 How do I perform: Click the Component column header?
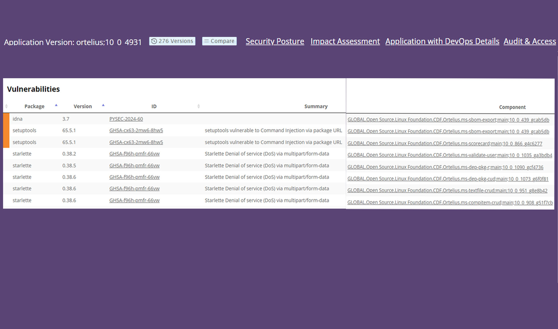click(512, 107)
